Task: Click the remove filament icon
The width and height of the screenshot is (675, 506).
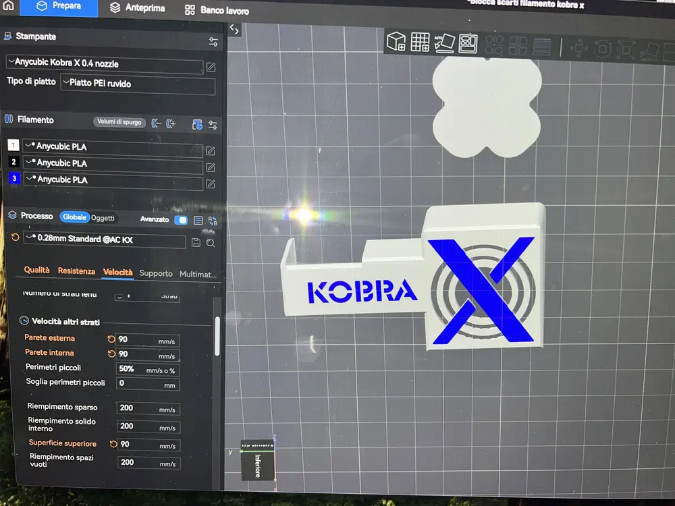Action: click(156, 123)
